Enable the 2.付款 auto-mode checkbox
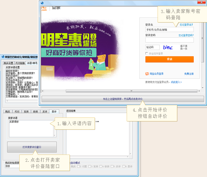 pos(78,166)
